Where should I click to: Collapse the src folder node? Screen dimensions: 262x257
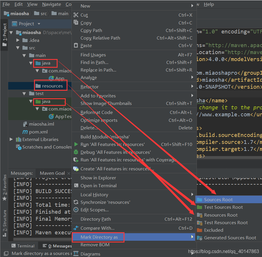point(18,48)
